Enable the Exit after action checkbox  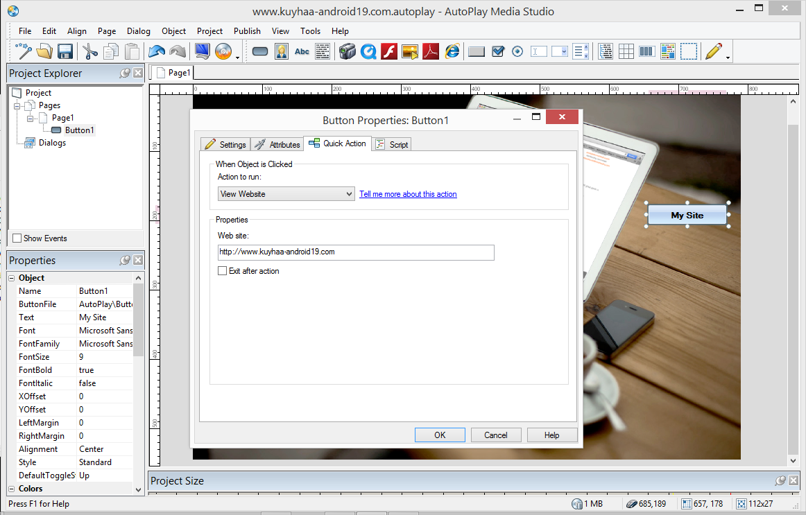222,270
